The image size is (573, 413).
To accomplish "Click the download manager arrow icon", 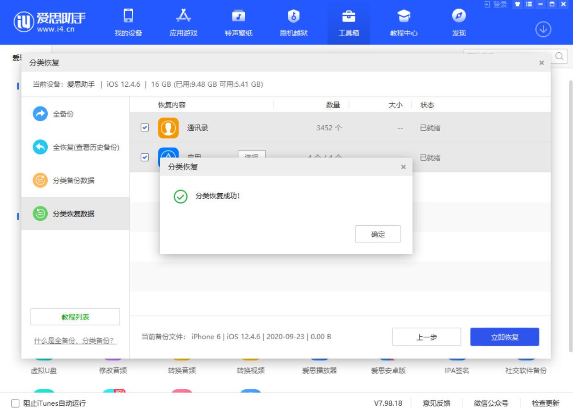I will 543,29.
